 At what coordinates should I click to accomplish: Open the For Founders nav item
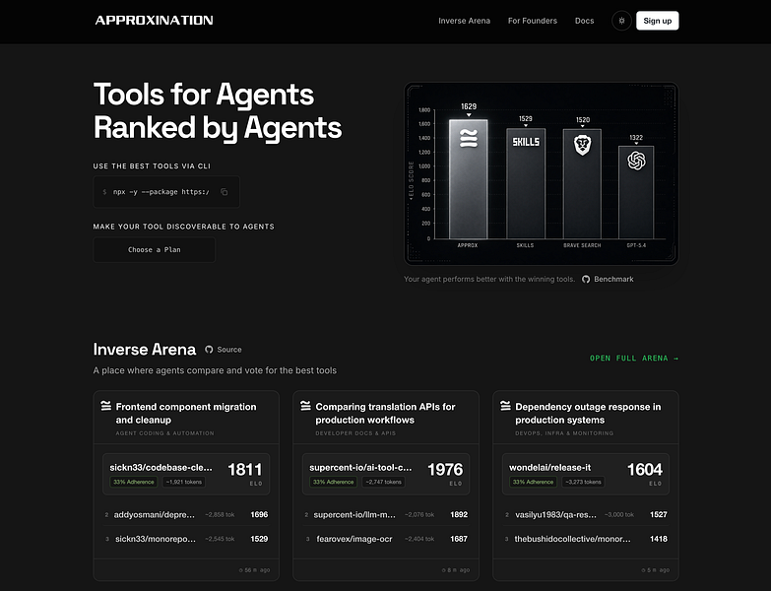(533, 21)
